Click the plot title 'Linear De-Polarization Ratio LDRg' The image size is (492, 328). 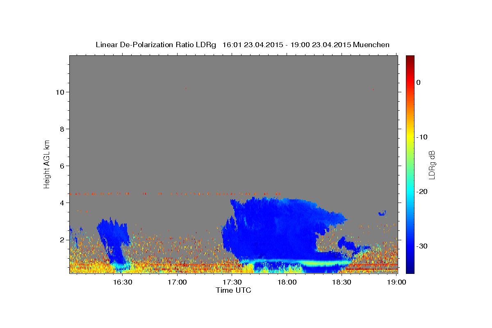point(156,45)
